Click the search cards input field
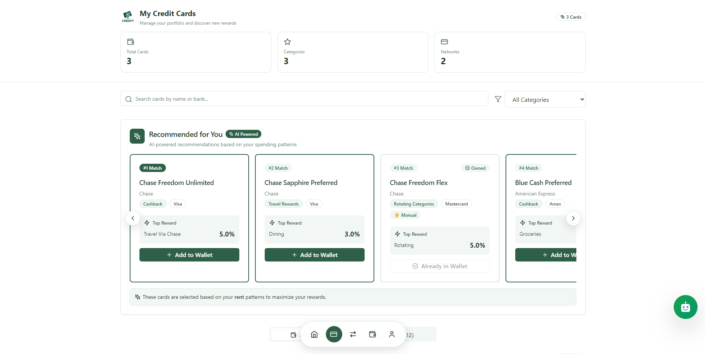705x354 pixels. [x=304, y=99]
